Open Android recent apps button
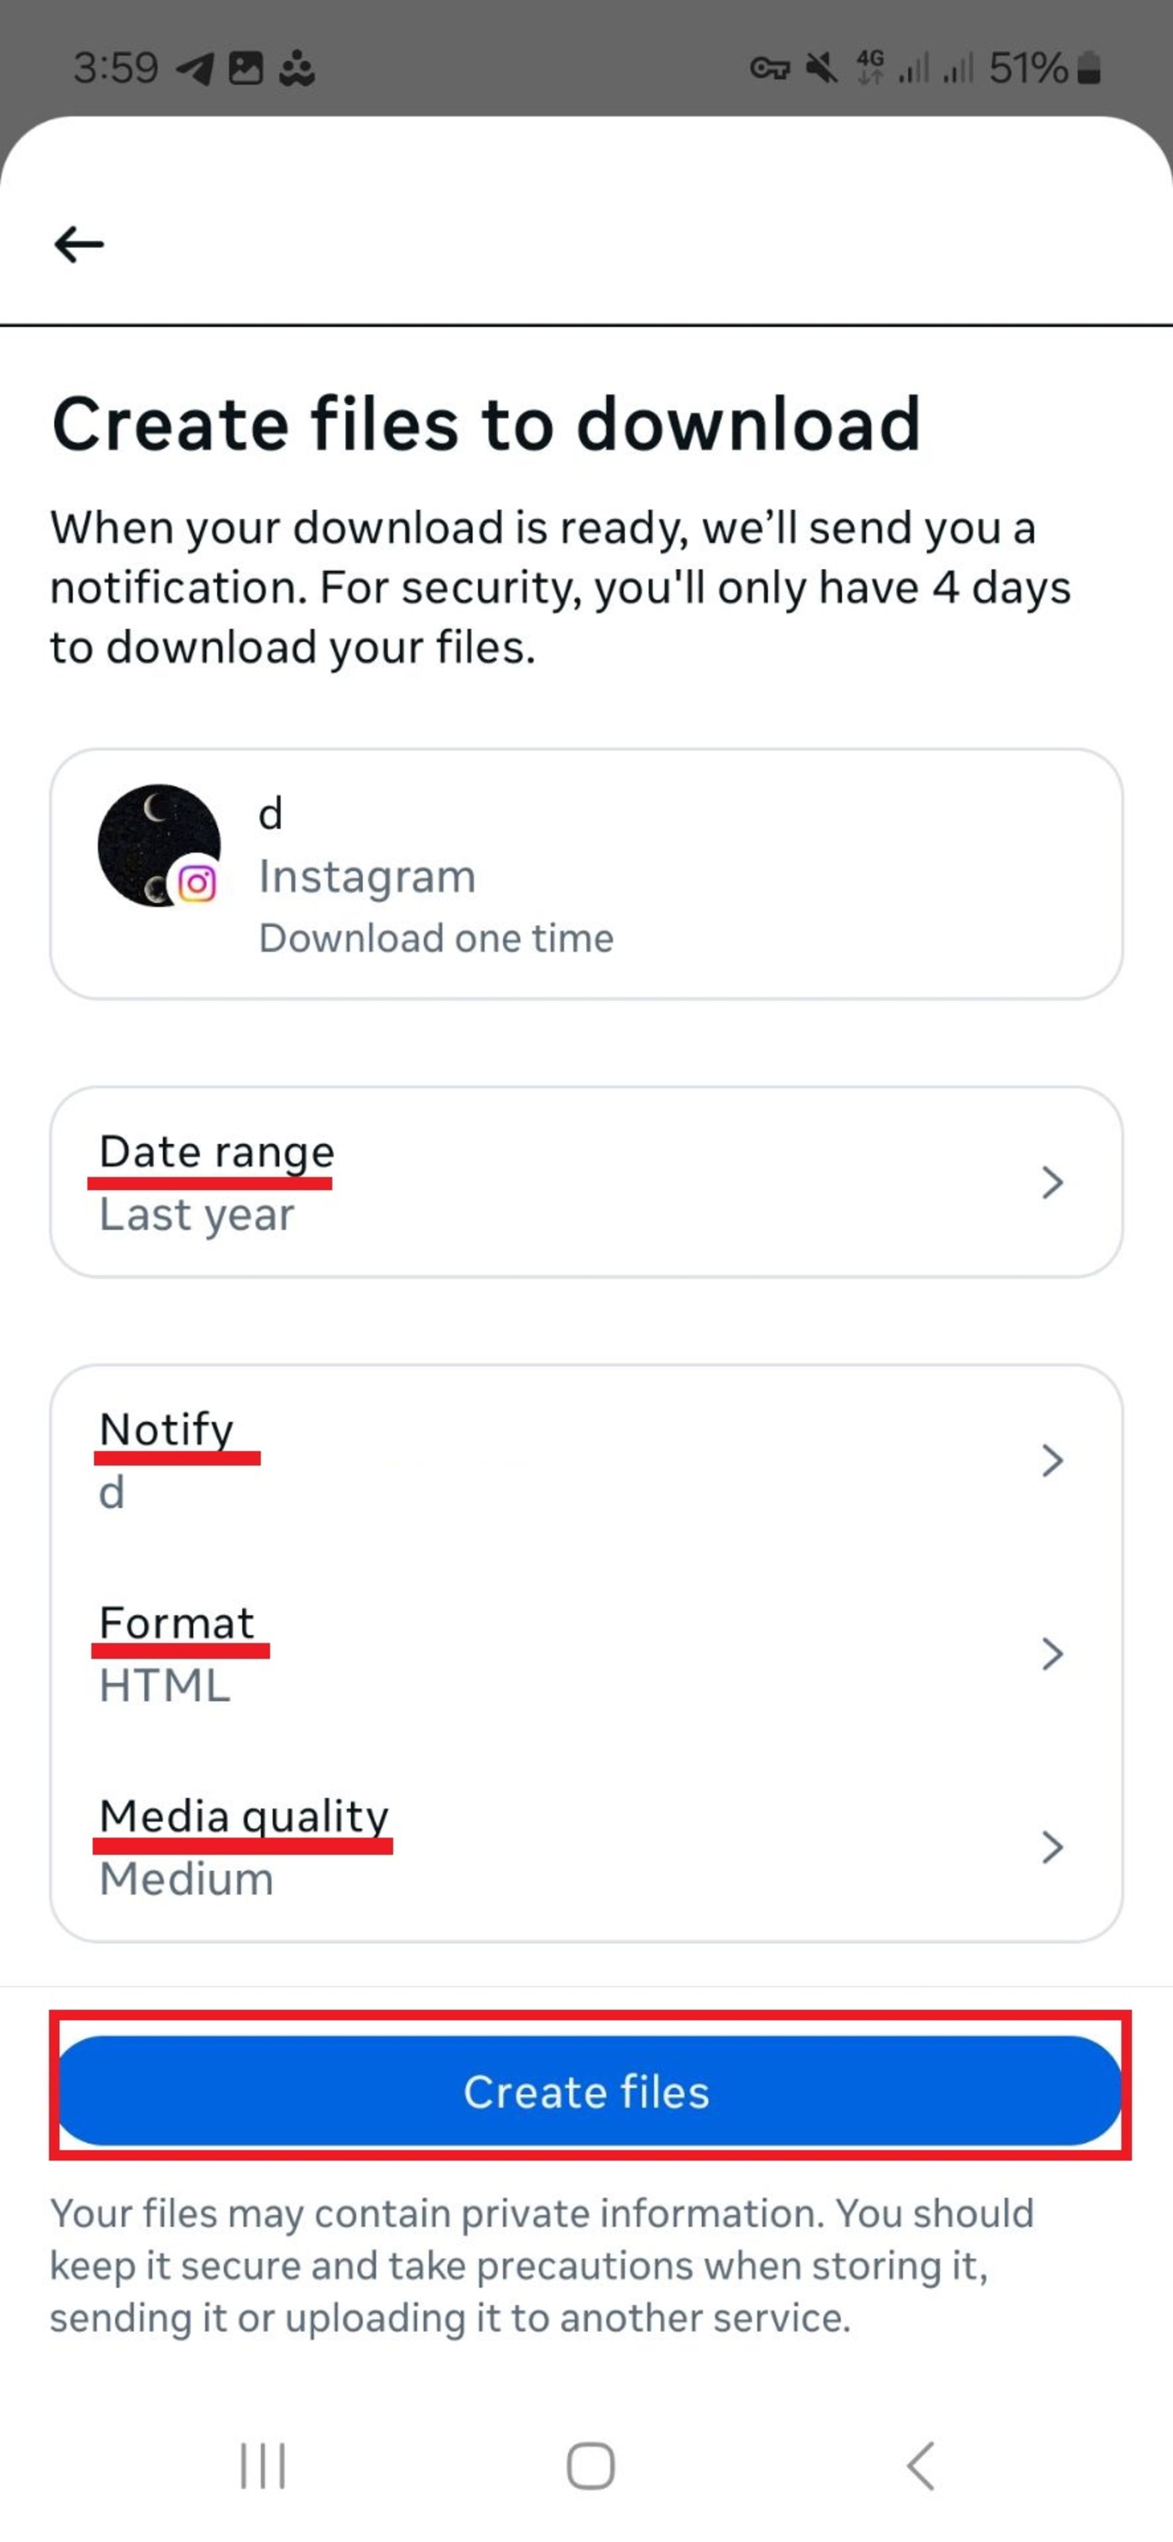1173x2542 pixels. 263,2466
